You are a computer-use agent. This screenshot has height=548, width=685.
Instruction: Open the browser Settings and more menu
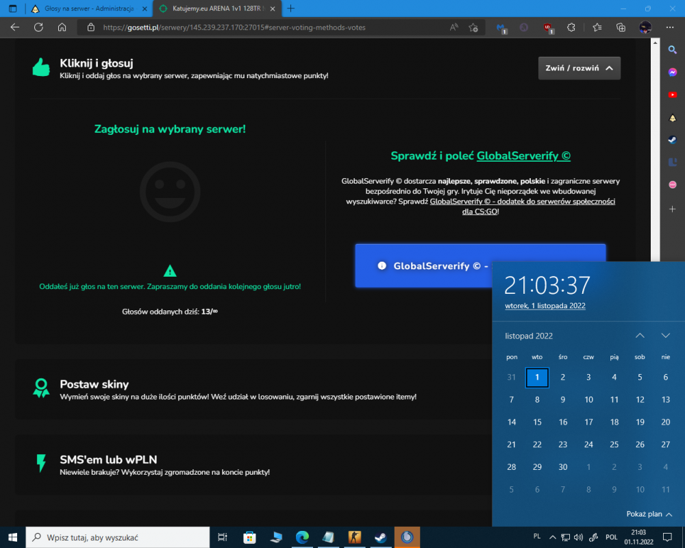[670, 27]
